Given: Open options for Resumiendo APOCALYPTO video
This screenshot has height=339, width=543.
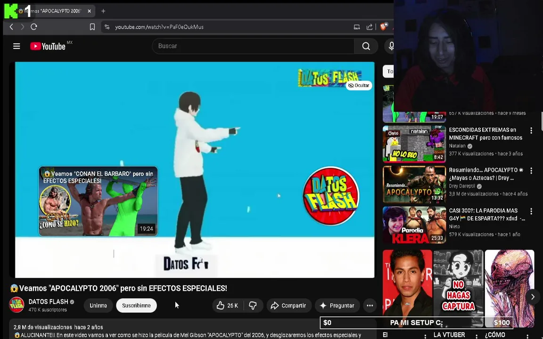Looking at the screenshot, I should tap(531, 170).
